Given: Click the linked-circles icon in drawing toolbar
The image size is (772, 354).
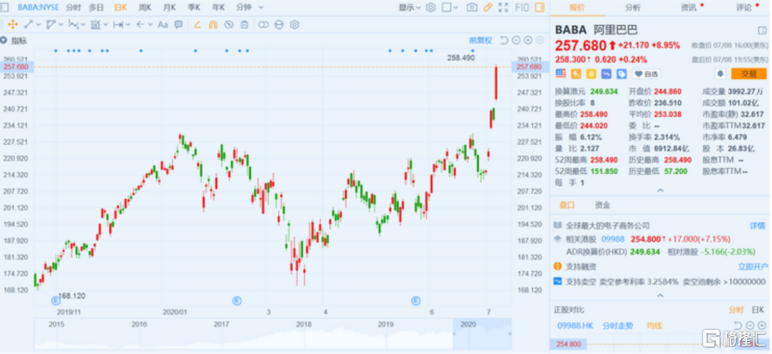Looking at the screenshot, I should 263,24.
